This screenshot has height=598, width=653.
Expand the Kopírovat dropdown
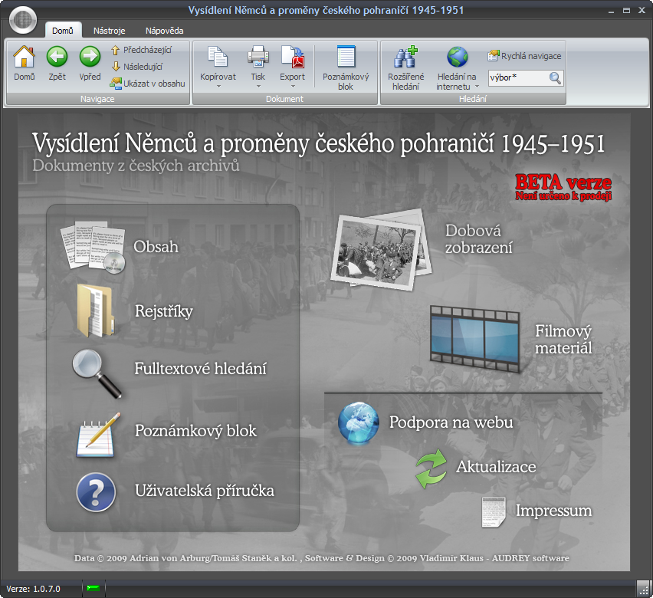(218, 86)
